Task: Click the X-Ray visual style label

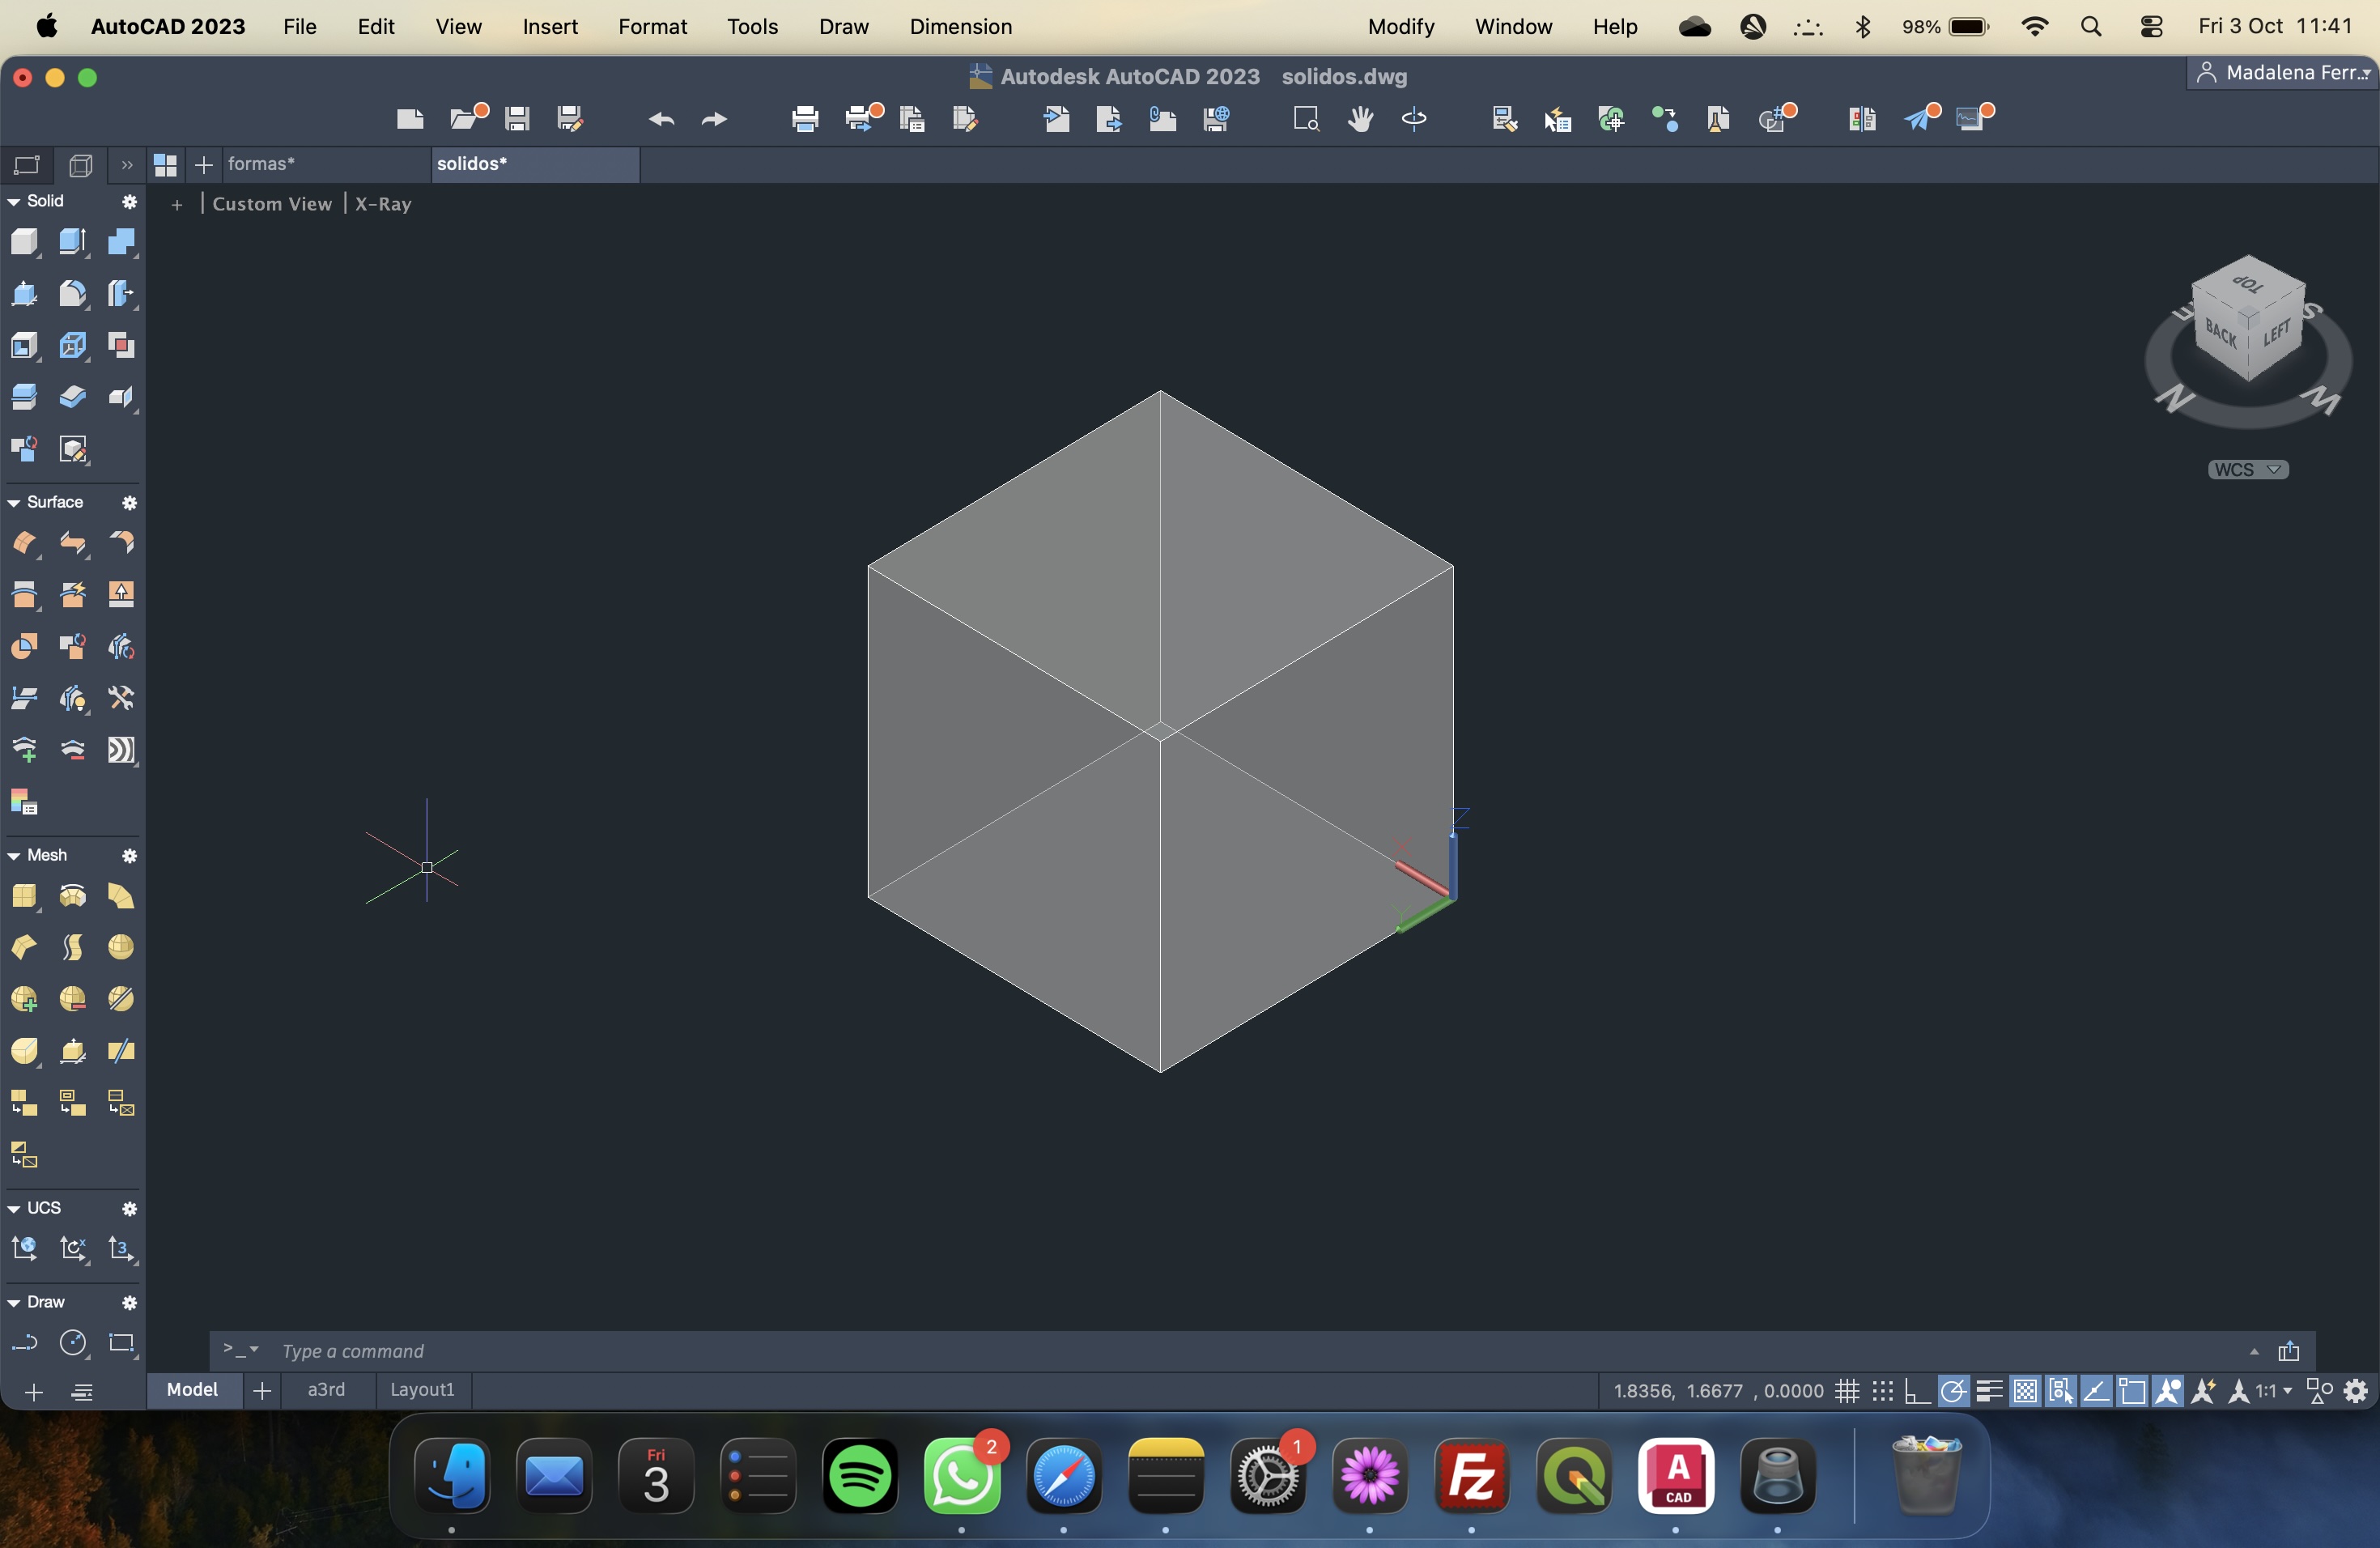Action: [x=383, y=204]
